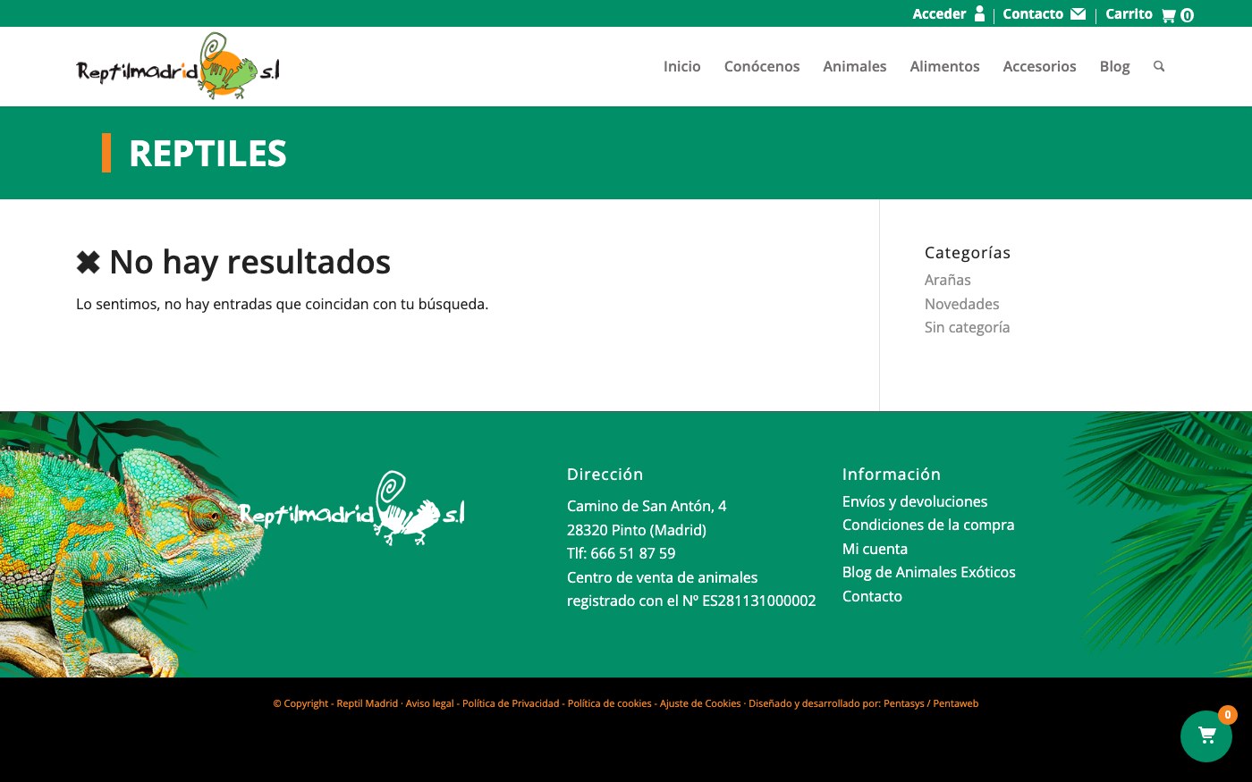This screenshot has width=1252, height=782.
Task: Open Condiciones de la compra link
Action: [928, 525]
